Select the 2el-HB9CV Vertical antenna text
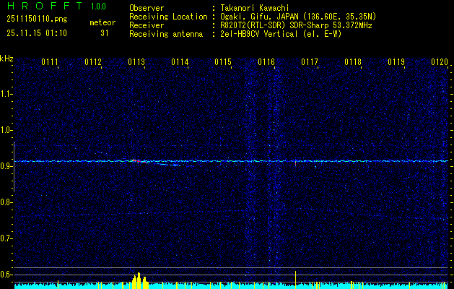The height and width of the screenshot is (289, 454). pos(281,34)
